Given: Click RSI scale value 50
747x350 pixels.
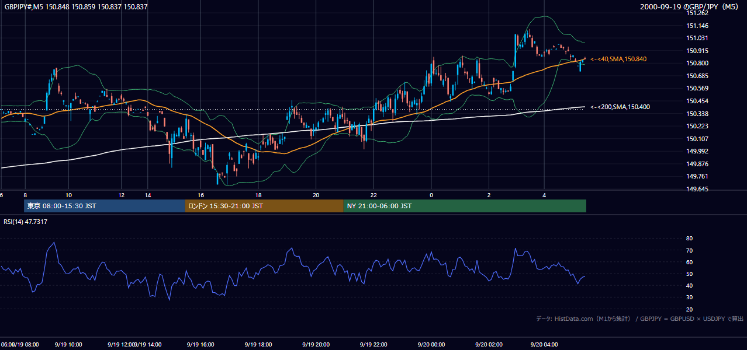Looking at the screenshot, I should 689,274.
